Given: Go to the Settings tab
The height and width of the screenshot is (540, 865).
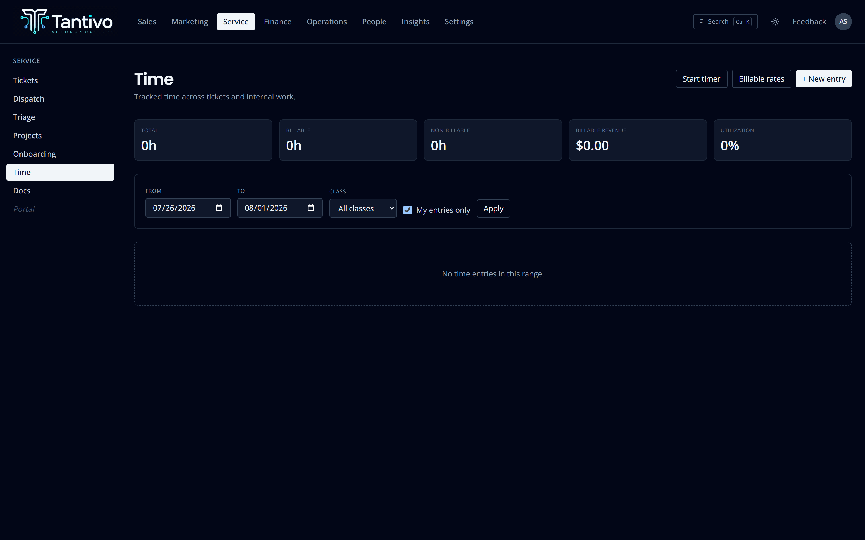Looking at the screenshot, I should click(459, 21).
